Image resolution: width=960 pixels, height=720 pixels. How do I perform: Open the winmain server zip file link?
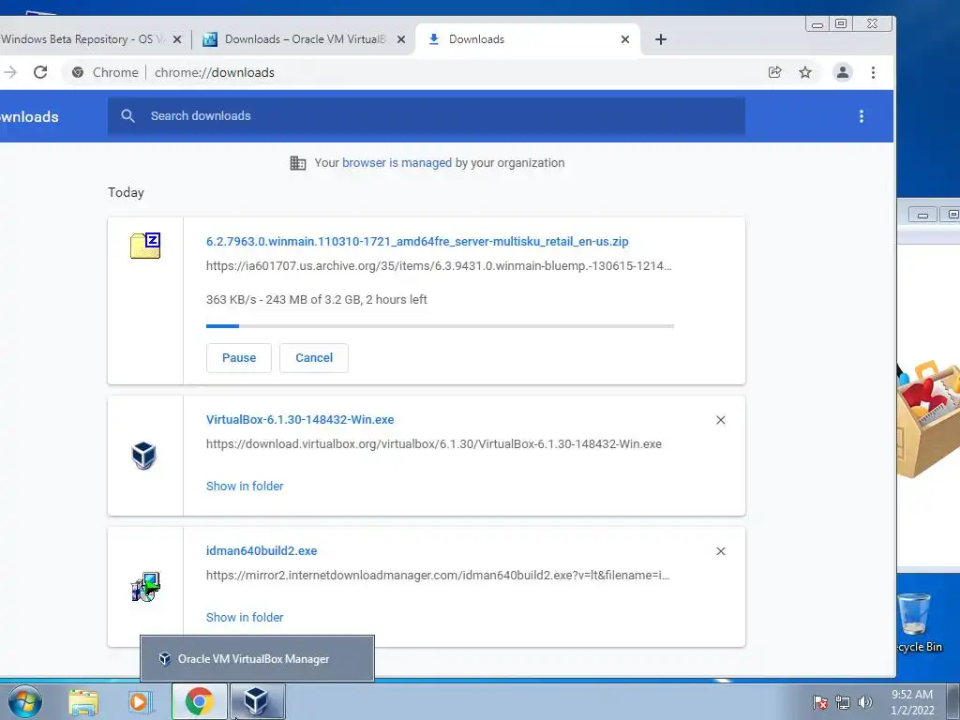click(417, 241)
